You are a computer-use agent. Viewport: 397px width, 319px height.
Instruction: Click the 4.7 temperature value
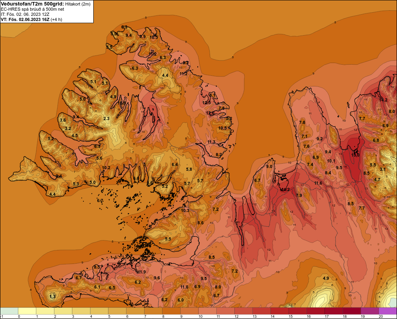[377, 180]
